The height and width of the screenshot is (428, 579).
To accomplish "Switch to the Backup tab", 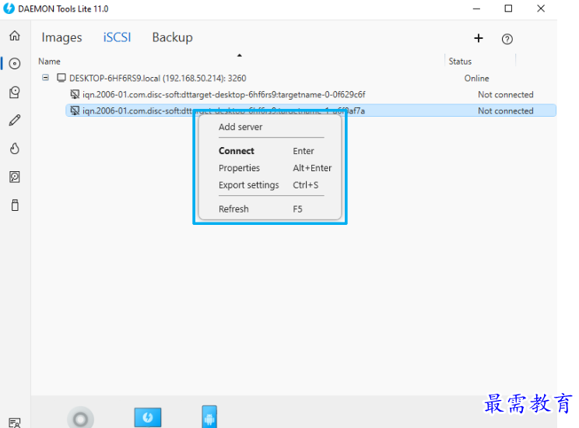I will [x=173, y=37].
